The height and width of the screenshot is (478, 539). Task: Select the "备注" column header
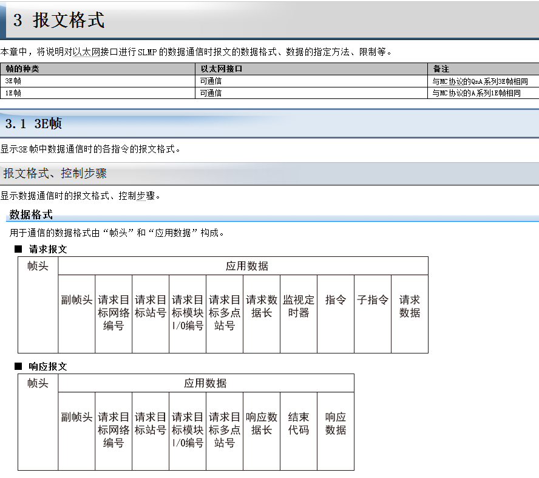[441, 69]
